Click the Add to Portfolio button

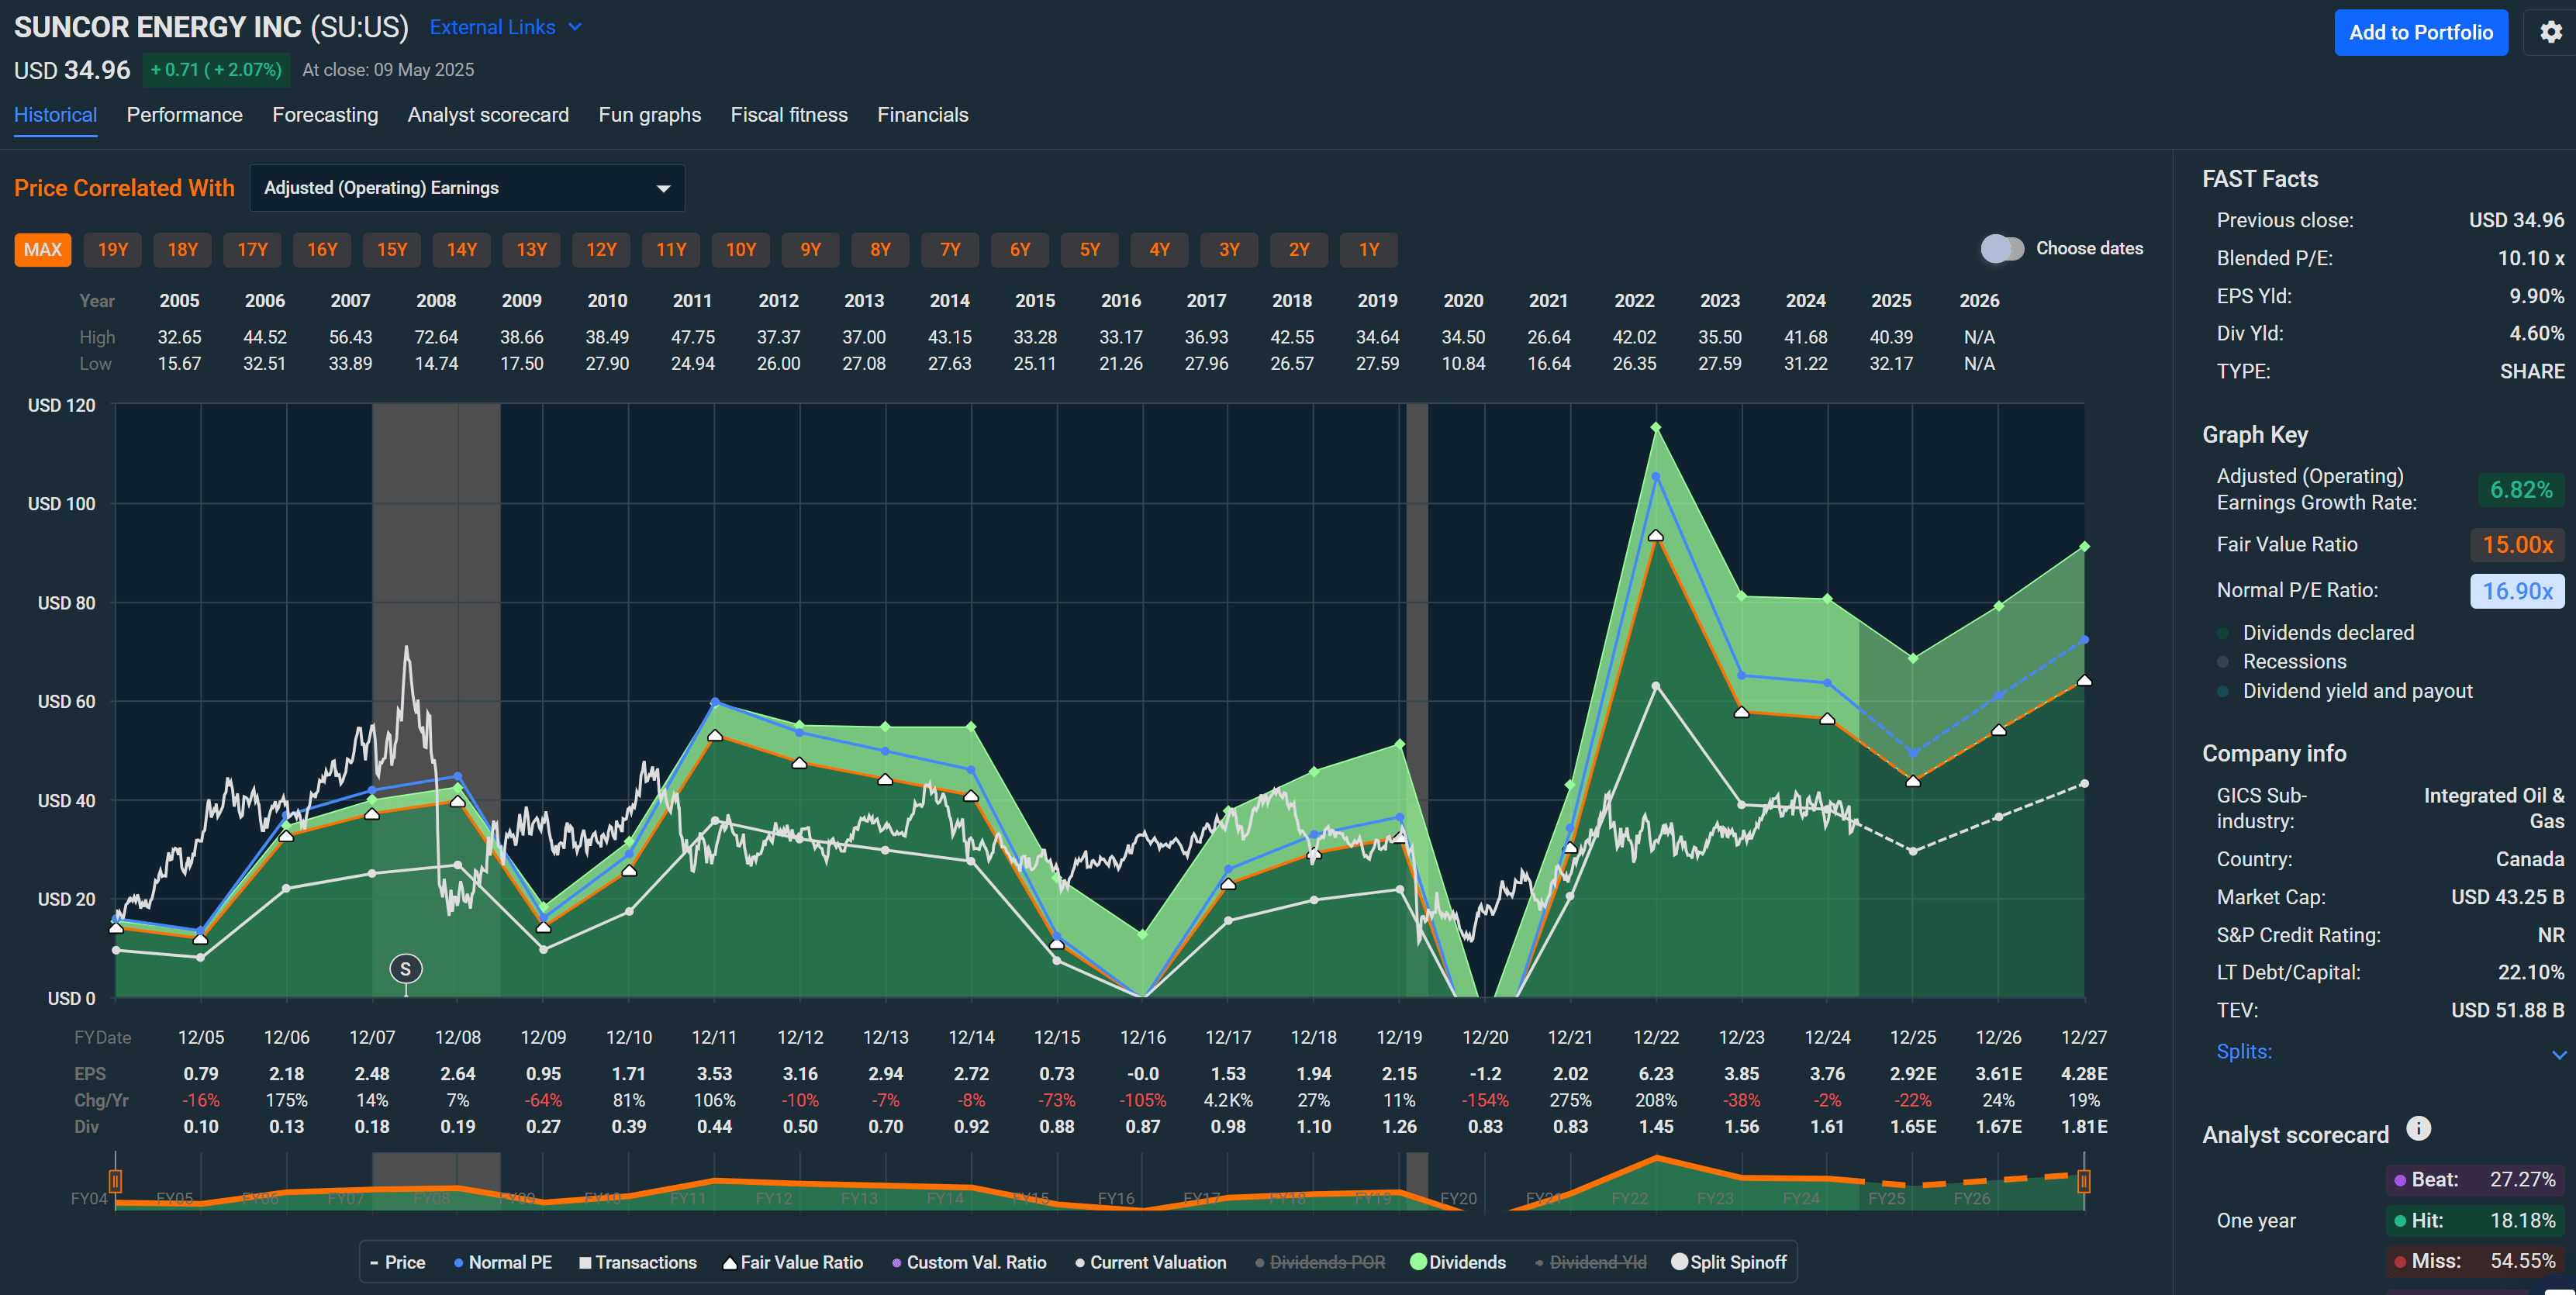tap(2420, 32)
